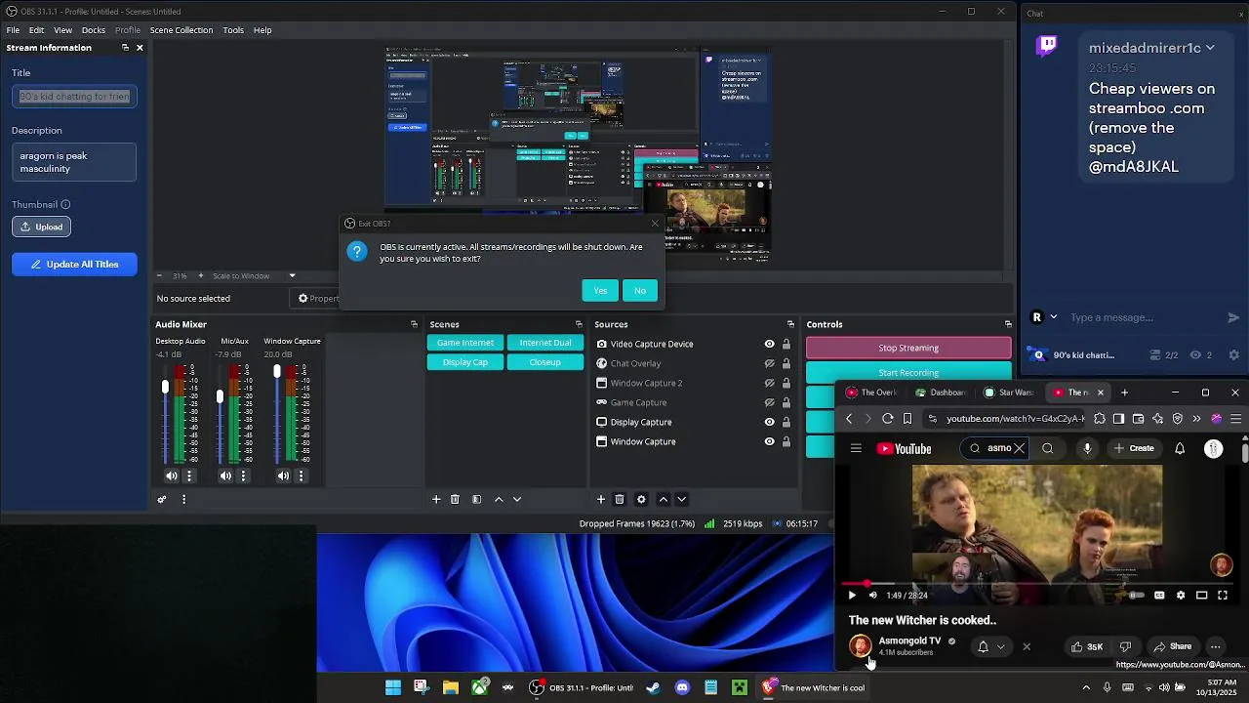
Task: Pop out the Sources dock
Action: [790, 324]
